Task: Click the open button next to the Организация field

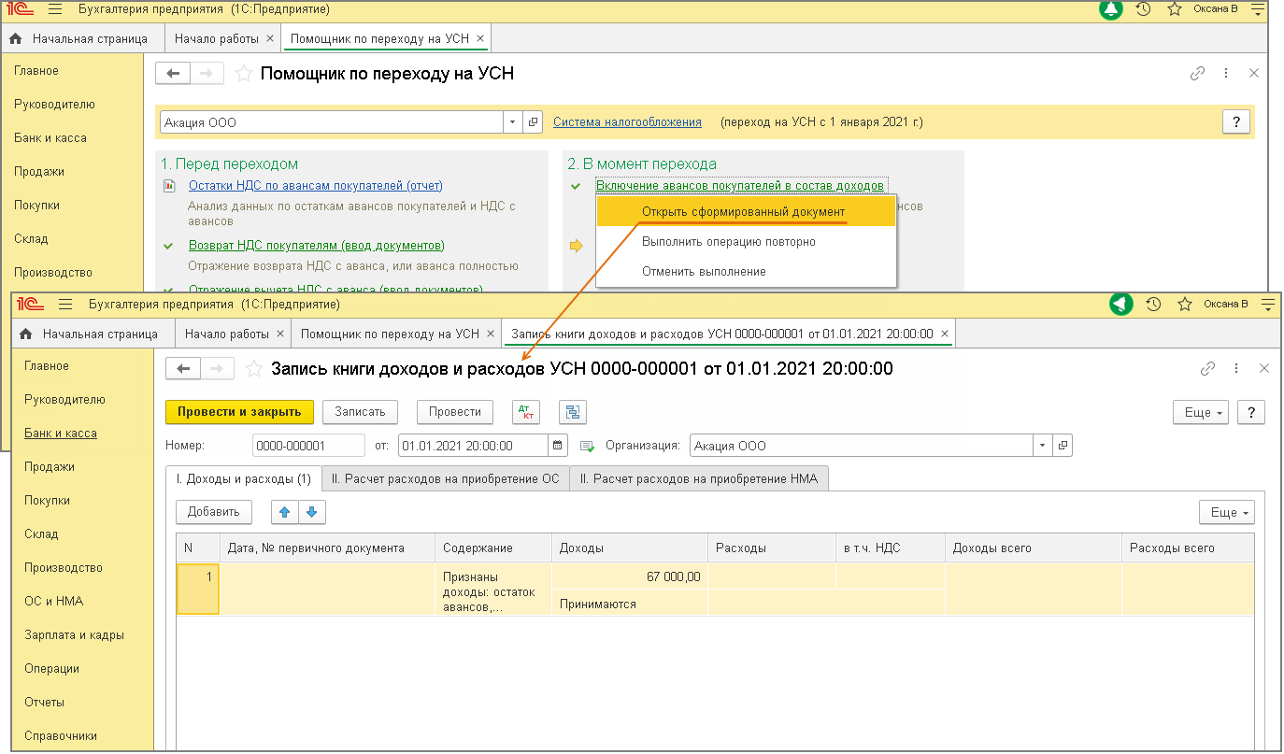Action: pos(1063,446)
